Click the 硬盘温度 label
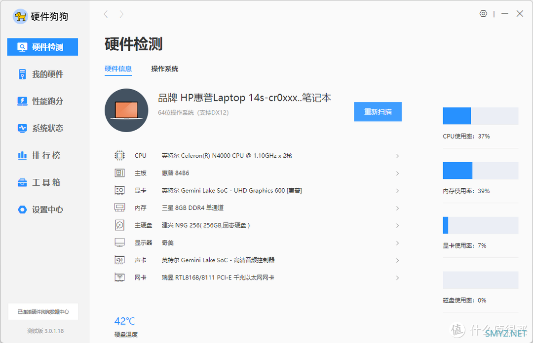 click(x=126, y=335)
